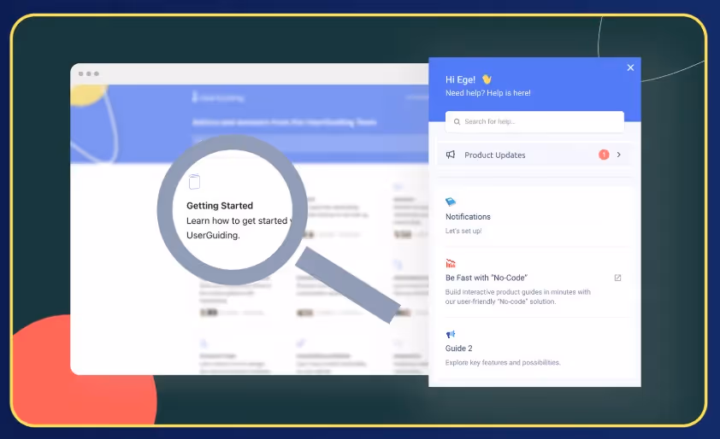Click the blurred help center search bar

(310, 142)
